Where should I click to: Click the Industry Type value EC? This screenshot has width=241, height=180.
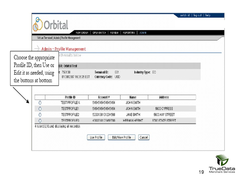(x=154, y=72)
